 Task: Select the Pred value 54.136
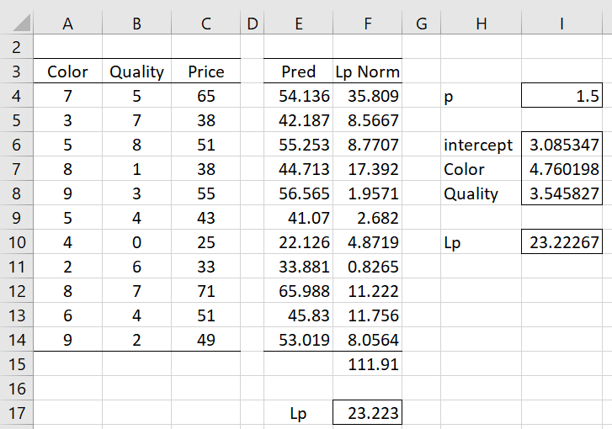point(299,96)
